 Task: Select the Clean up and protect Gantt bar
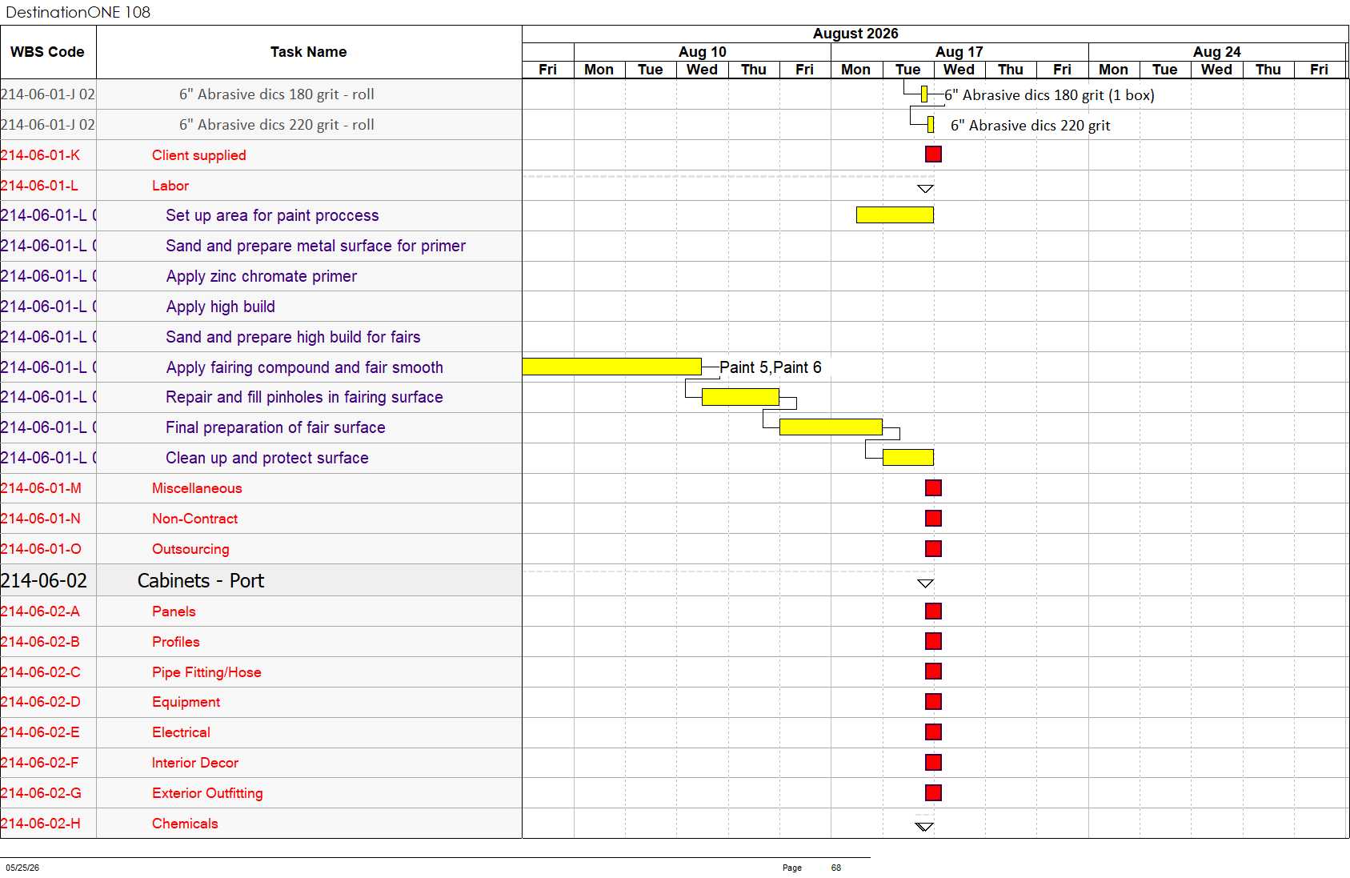coord(908,458)
